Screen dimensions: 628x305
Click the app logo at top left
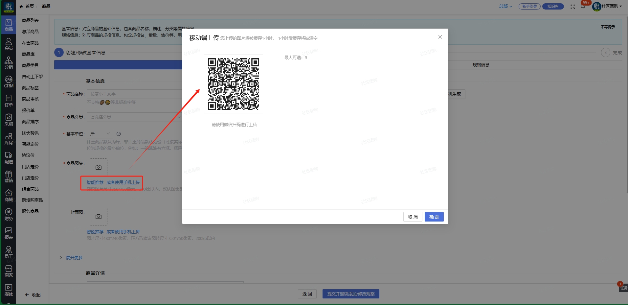(9, 7)
